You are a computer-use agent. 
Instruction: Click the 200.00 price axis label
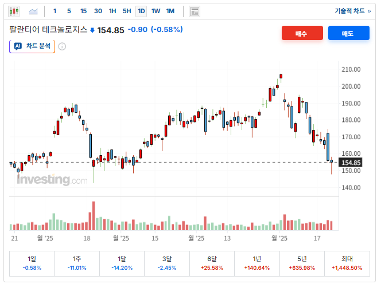[x=351, y=86]
